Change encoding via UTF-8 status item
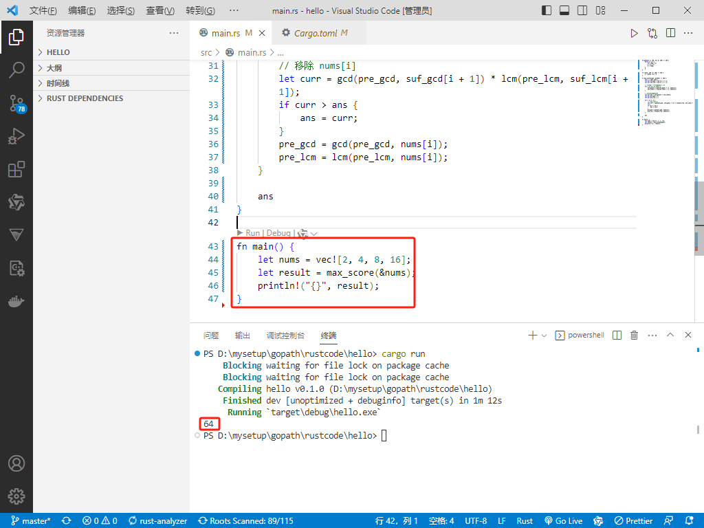704x528 pixels. point(476,521)
